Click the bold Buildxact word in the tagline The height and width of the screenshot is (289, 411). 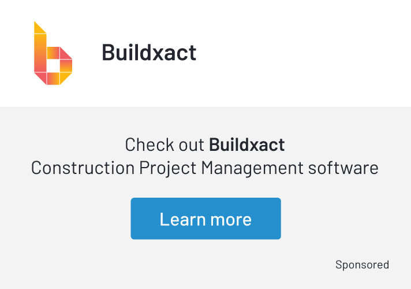point(246,144)
